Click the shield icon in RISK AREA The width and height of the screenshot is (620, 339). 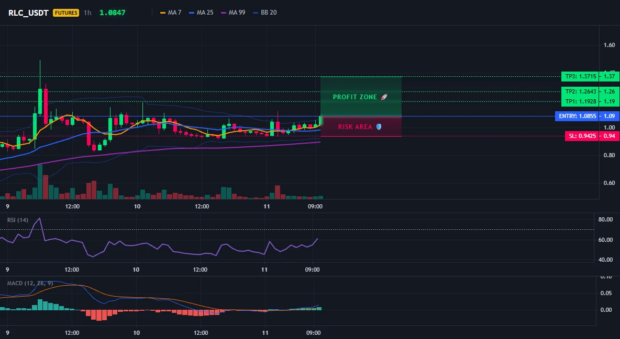[x=379, y=127]
